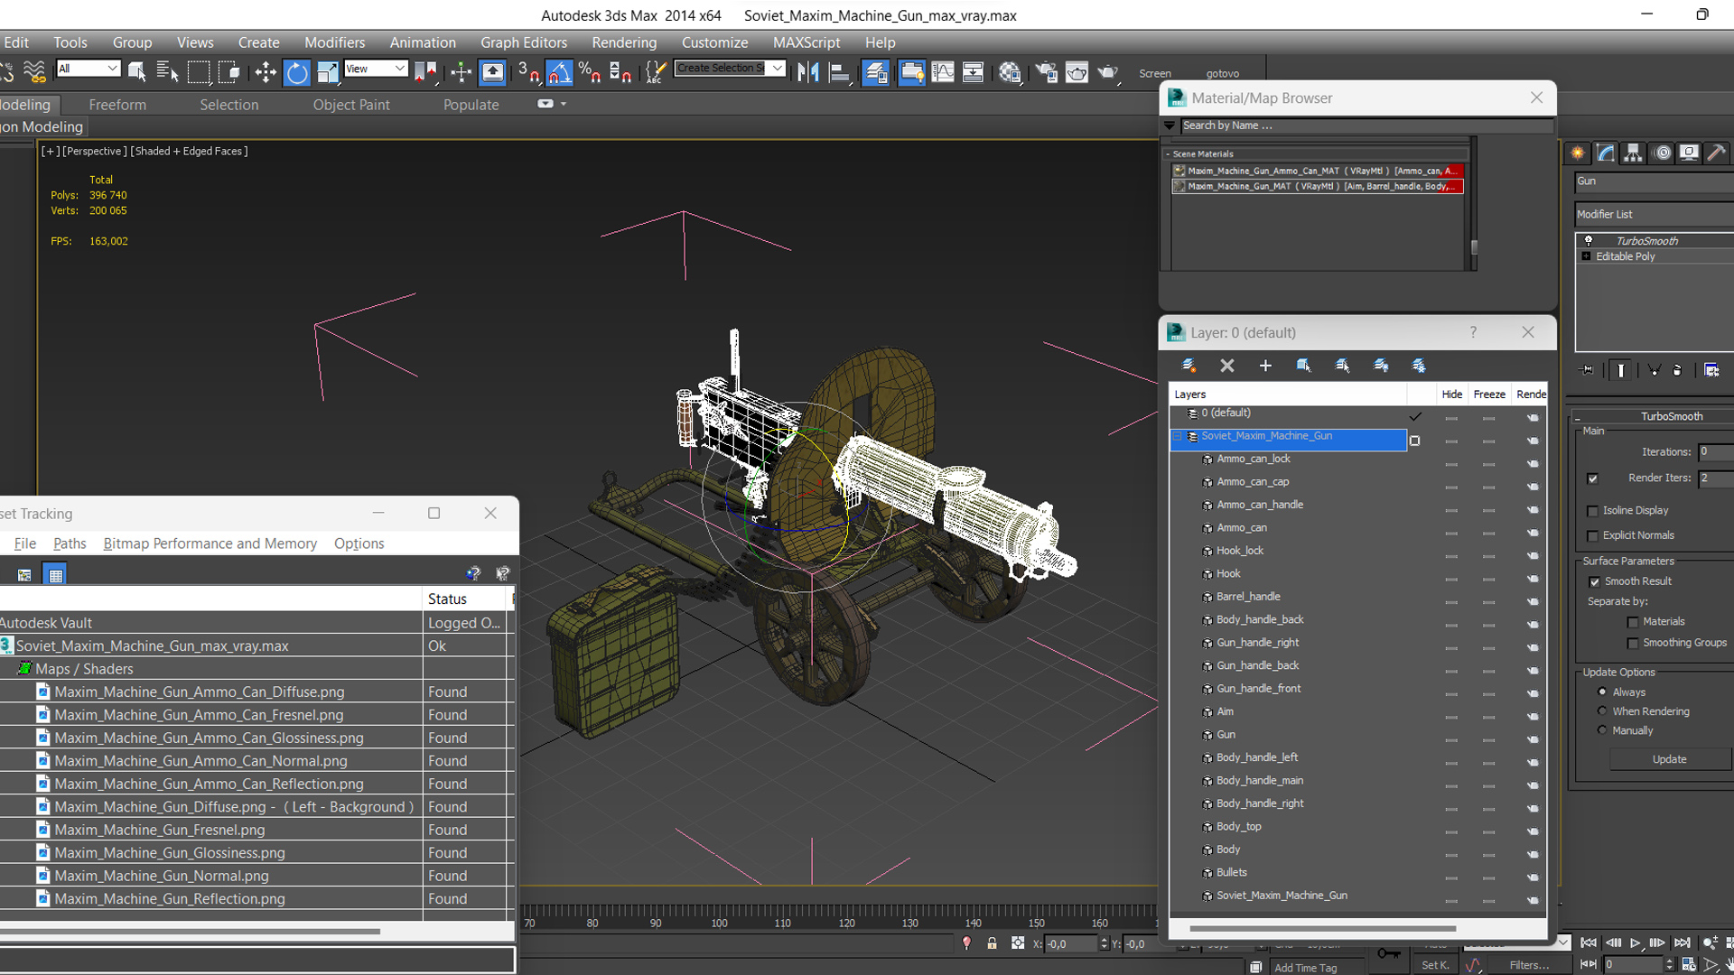1734x975 pixels.
Task: Enable Explicit Normals checkbox
Action: tap(1593, 536)
